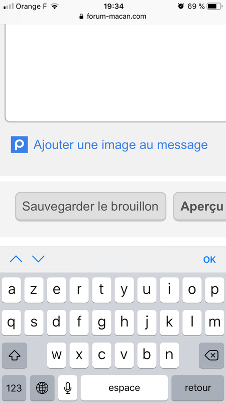Tap the padlock icon in address bar
This screenshot has height=403, width=226.
click(81, 17)
